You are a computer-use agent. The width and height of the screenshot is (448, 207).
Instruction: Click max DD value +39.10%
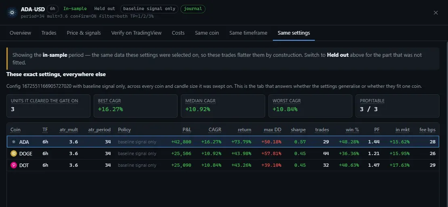pyautogui.click(x=271, y=165)
